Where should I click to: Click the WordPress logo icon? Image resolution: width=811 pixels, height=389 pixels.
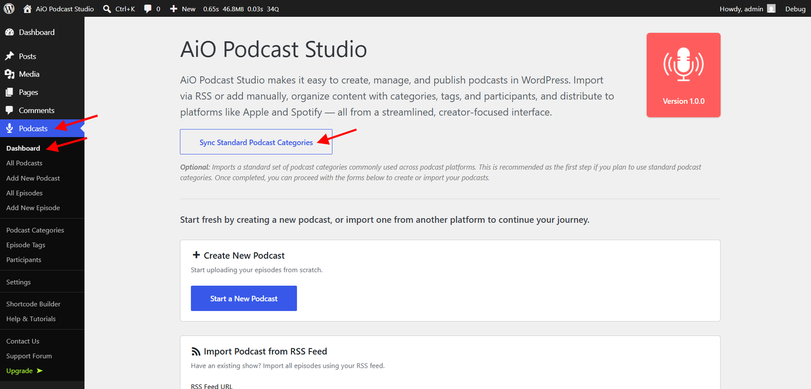[x=9, y=9]
